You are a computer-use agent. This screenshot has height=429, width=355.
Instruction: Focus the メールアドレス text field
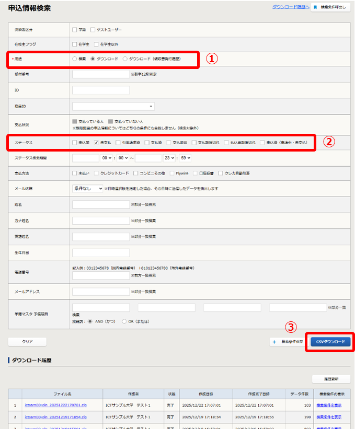coord(100,291)
